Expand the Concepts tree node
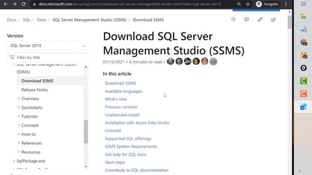The width and height of the screenshot is (312, 175). tap(19, 125)
